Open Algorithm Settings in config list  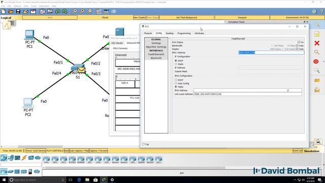[156, 47]
